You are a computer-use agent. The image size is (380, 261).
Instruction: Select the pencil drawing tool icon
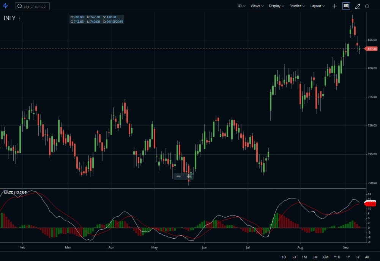point(357,6)
